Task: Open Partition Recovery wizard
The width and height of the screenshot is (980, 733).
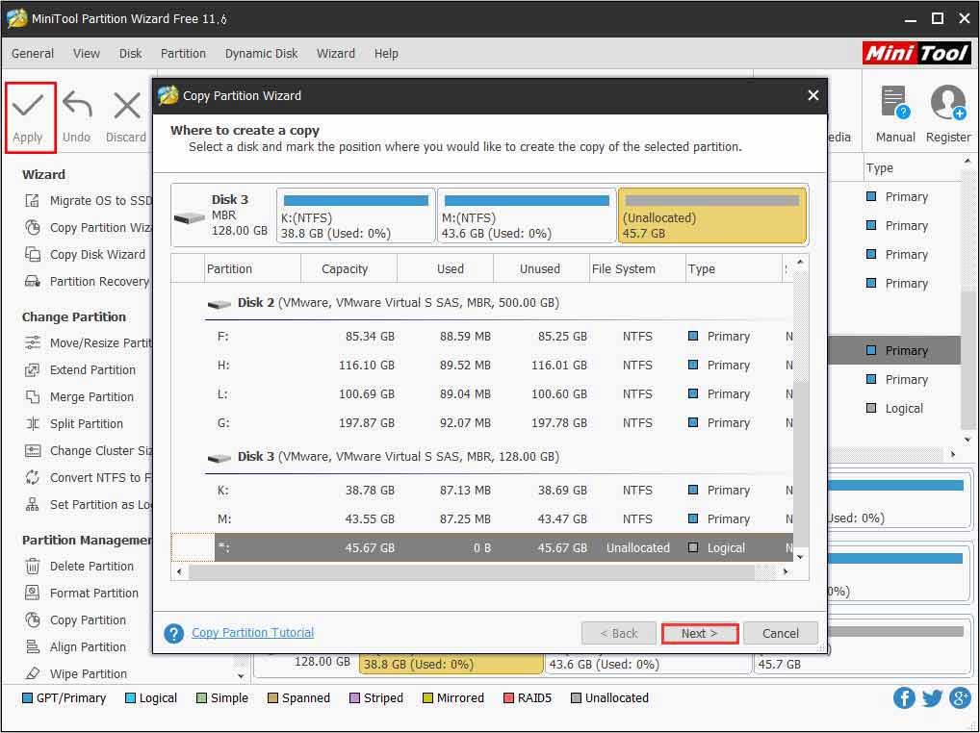Action: coord(88,281)
